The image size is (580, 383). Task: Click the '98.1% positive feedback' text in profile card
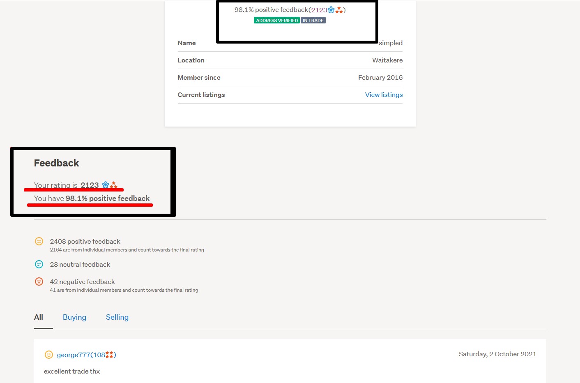(x=271, y=10)
